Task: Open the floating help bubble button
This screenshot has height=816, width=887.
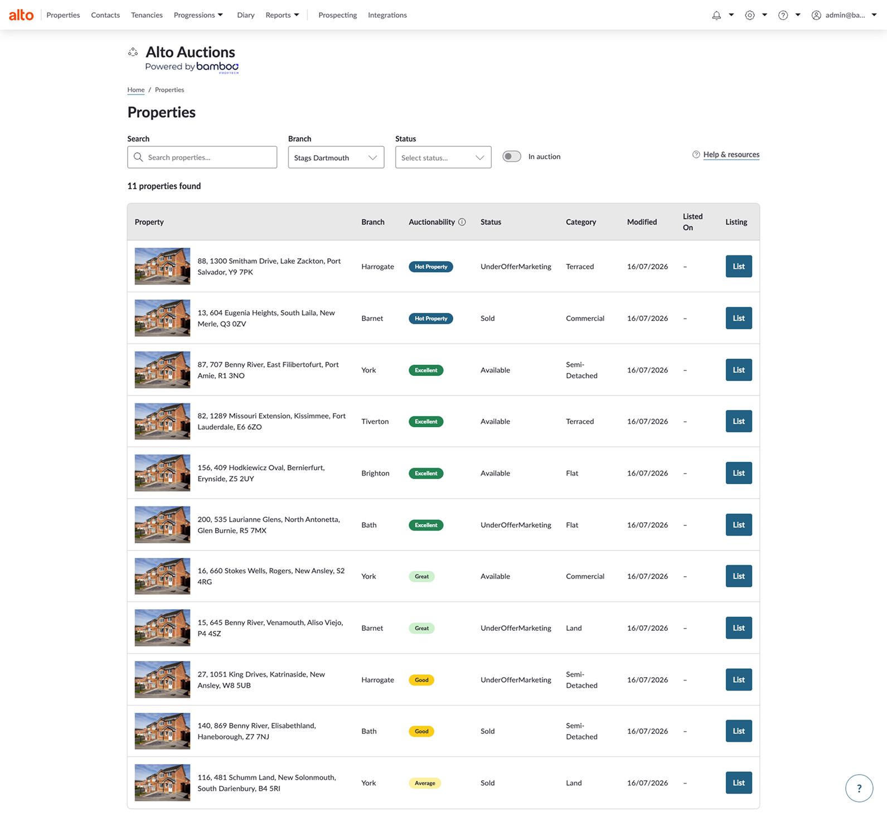Action: [x=859, y=788]
